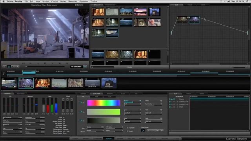Click the step back one frame button

(x=31, y=63)
